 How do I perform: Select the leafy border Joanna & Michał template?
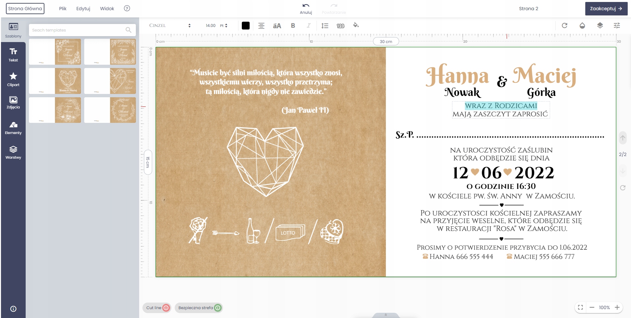110,52
